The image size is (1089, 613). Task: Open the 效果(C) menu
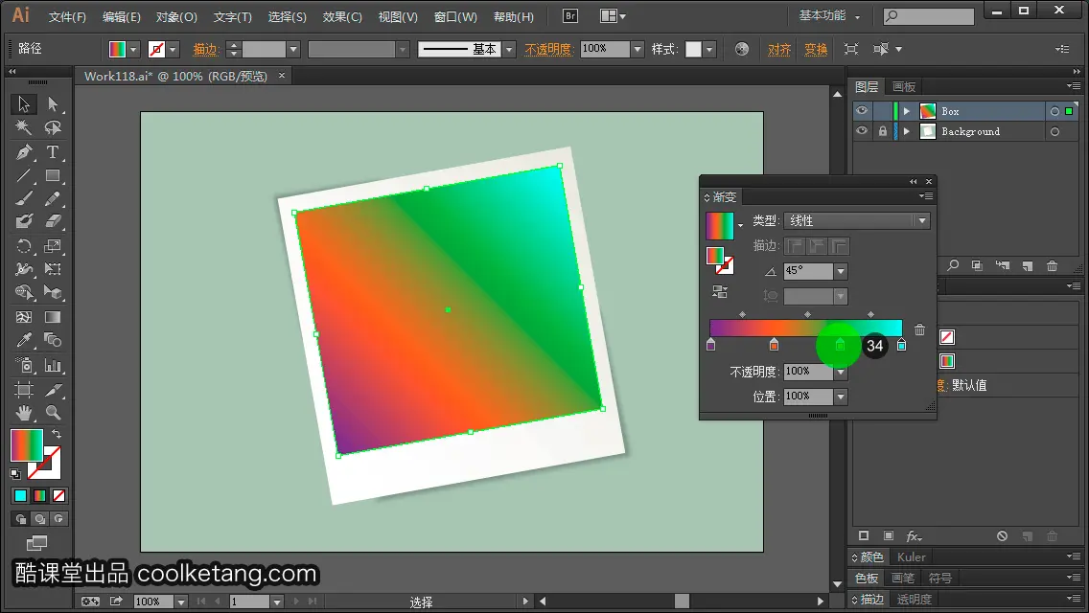point(342,16)
